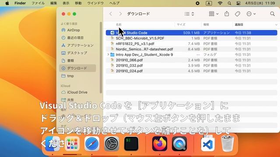The width and height of the screenshot is (280, 157).
Task: Sort by the 種類 column header
Action: coord(206,24)
